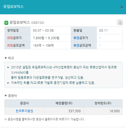Click the 희망공모가 range 7,600원 ~ 9,200원
Screen dimensions: 126x128
(46, 38)
